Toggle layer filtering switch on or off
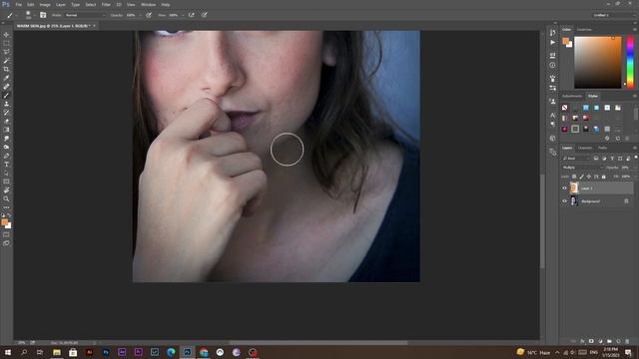639x359 pixels. click(636, 158)
